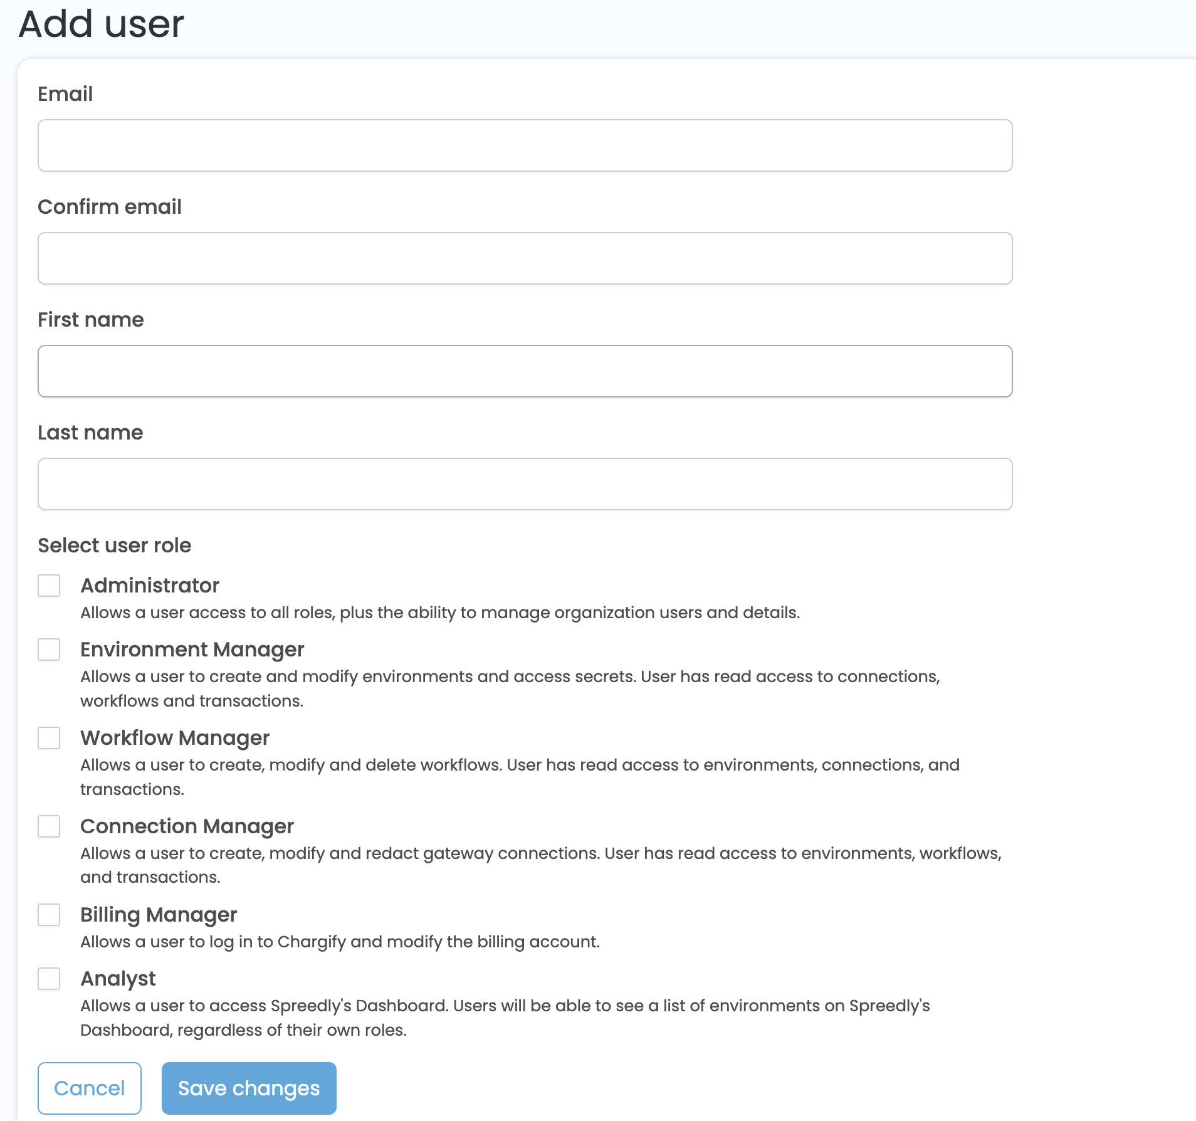The width and height of the screenshot is (1196, 1121).
Task: Click the Workflow Manager label
Action: coord(175,738)
